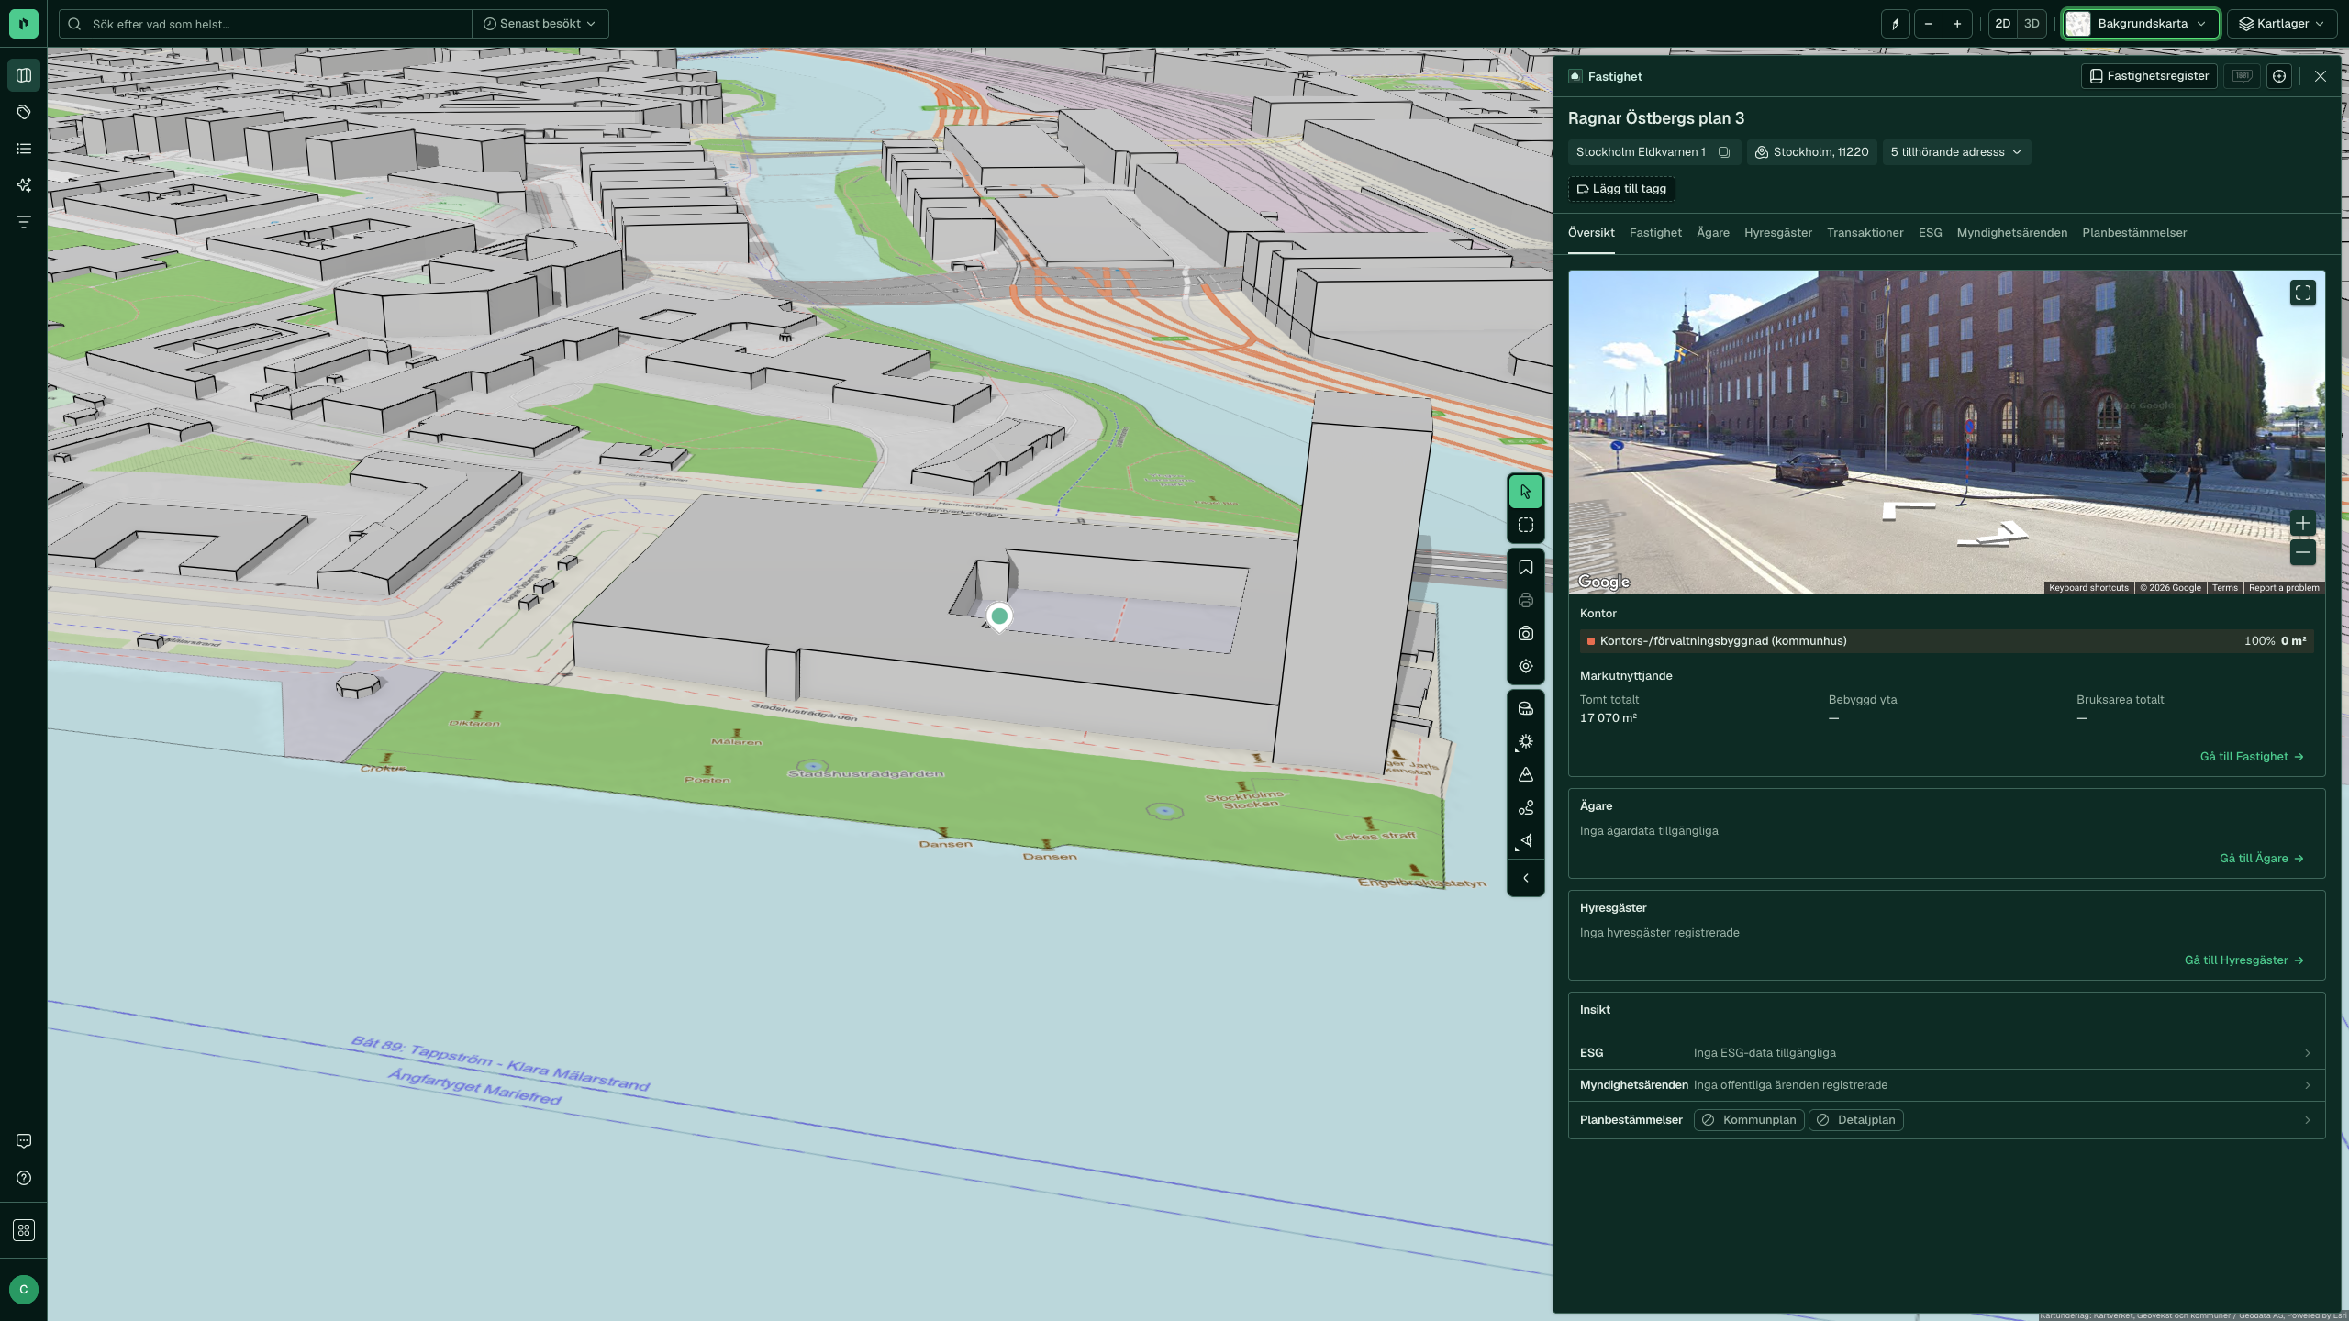Open the help question mark icon
The width and height of the screenshot is (2349, 1321).
point(24,1178)
